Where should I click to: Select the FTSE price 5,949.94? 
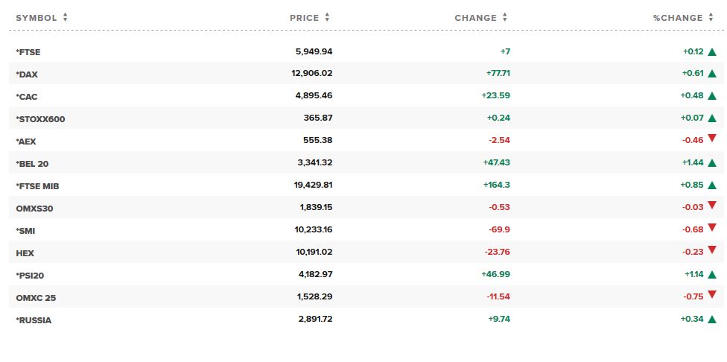click(x=314, y=51)
